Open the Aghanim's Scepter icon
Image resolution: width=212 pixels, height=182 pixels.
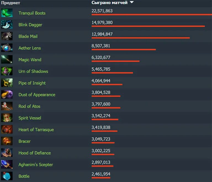click(7, 164)
